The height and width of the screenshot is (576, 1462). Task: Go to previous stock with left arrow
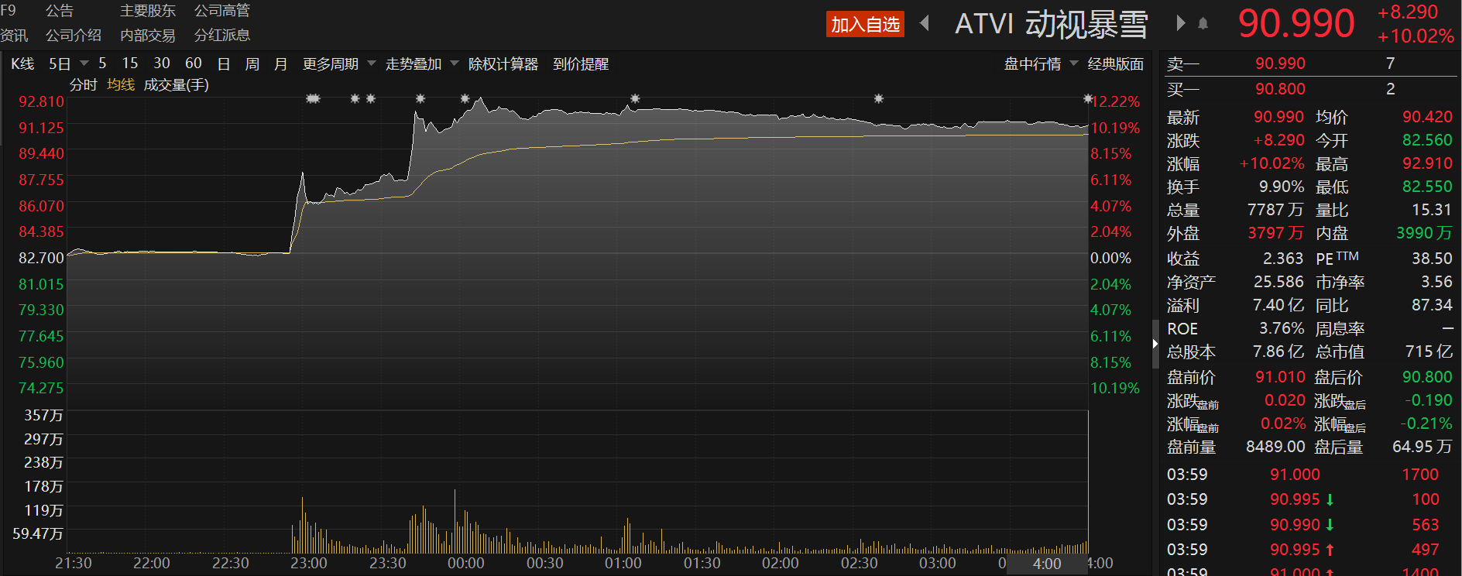[x=925, y=23]
